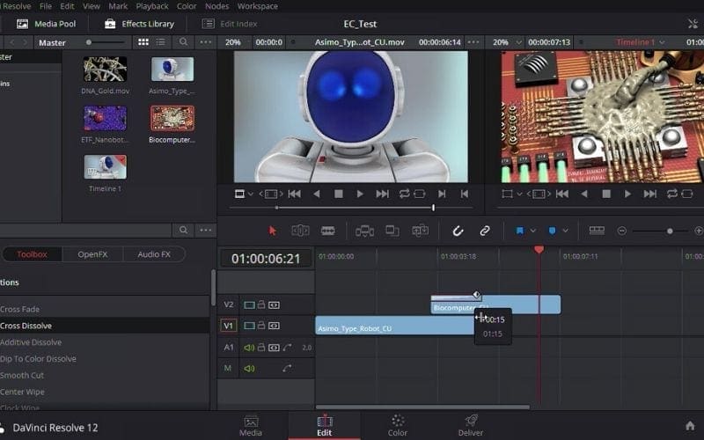Screen dimensions: 704x440
Task: Play the source viewer clip
Action: [360, 194]
